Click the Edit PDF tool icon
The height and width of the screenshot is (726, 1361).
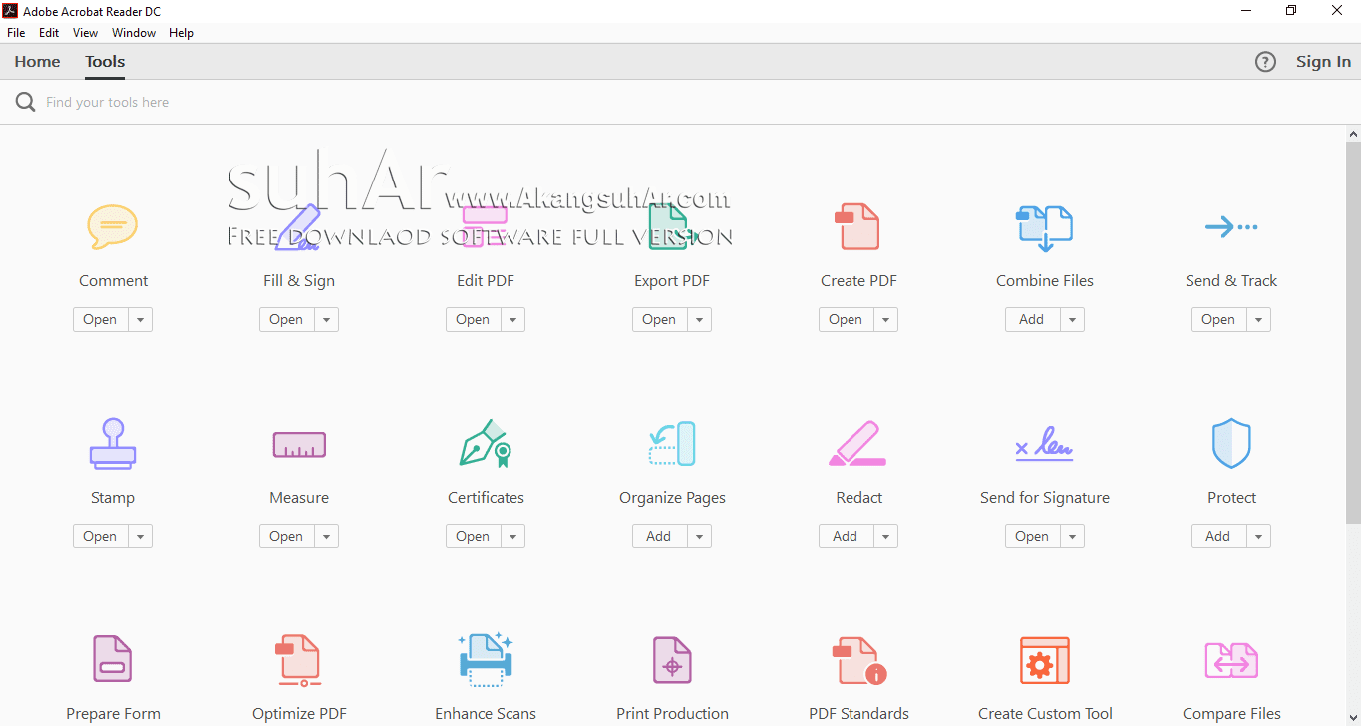(x=485, y=226)
